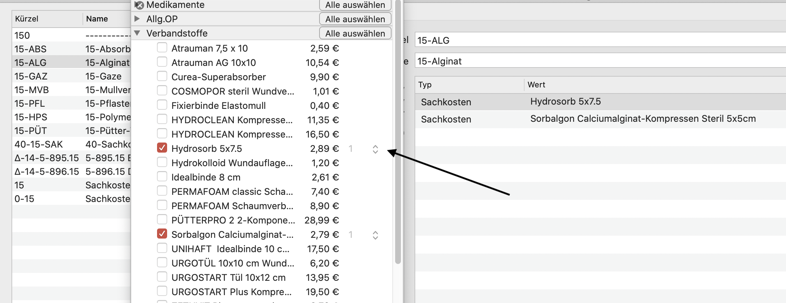Click the Sorbalgon quantity field
Viewport: 786px width, 303px height.
click(x=351, y=235)
